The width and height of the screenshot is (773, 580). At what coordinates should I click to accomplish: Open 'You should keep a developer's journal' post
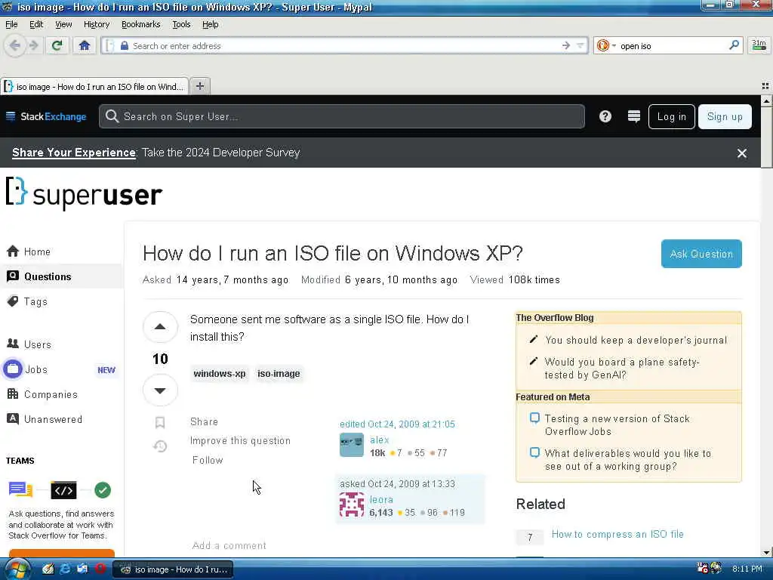[x=636, y=340]
